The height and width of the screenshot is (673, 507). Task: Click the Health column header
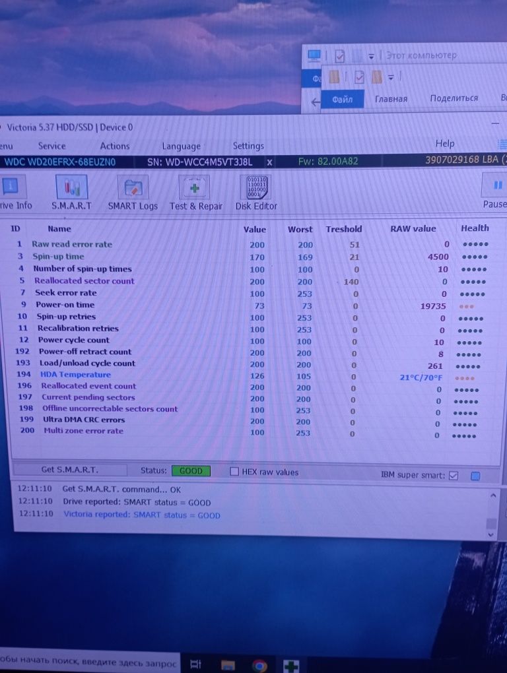[x=475, y=228]
